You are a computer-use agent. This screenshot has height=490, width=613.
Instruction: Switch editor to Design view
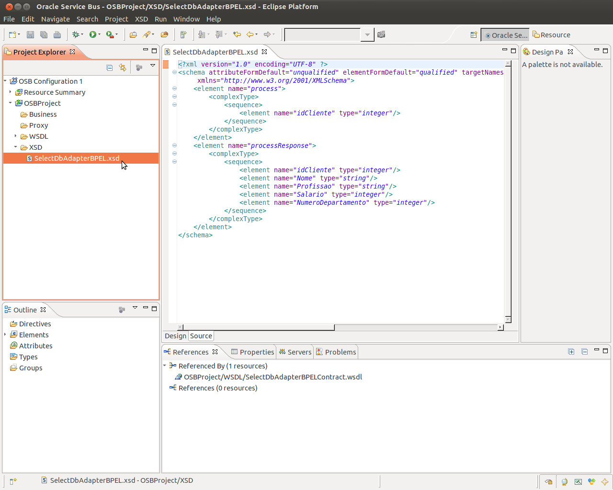pos(175,336)
